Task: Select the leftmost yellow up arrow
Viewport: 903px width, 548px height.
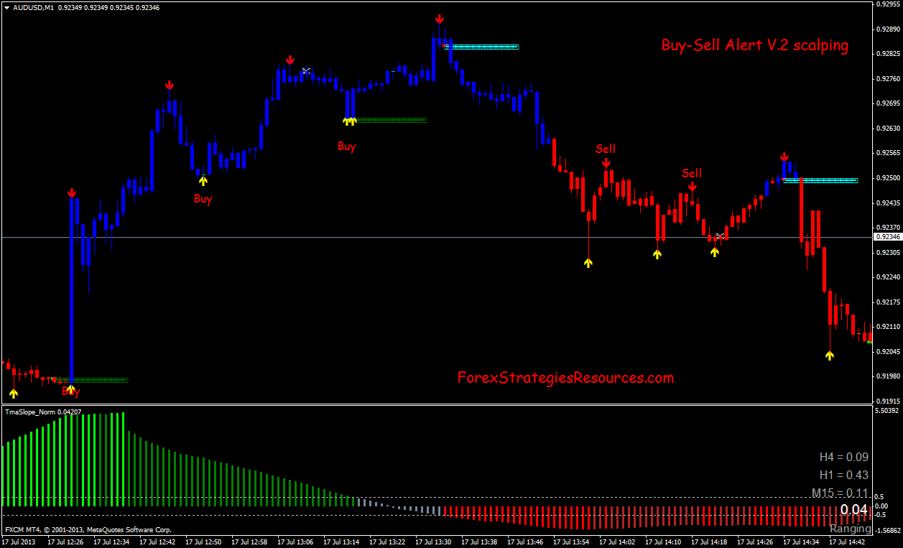Action: pos(14,393)
